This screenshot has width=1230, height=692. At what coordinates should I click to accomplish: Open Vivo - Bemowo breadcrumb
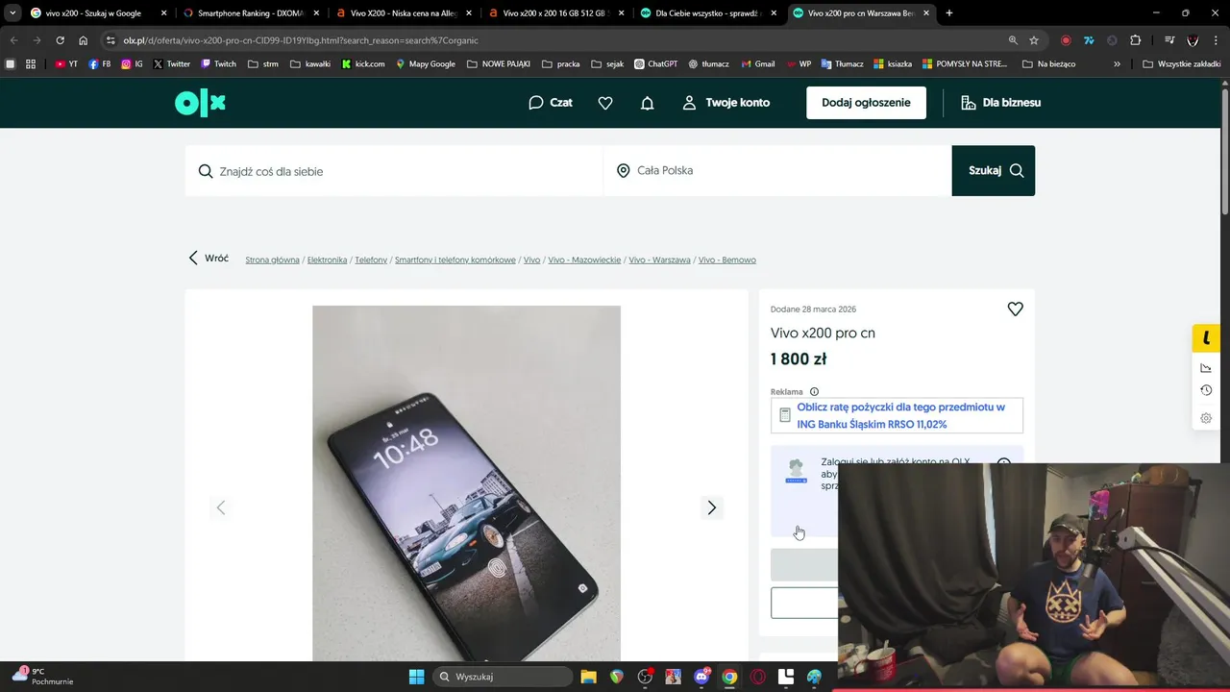(726, 260)
